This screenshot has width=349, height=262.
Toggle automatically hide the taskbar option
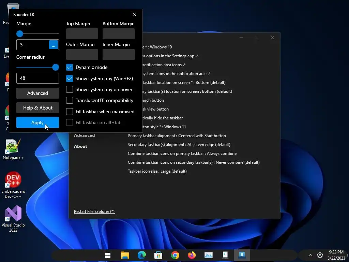[x=163, y=118]
